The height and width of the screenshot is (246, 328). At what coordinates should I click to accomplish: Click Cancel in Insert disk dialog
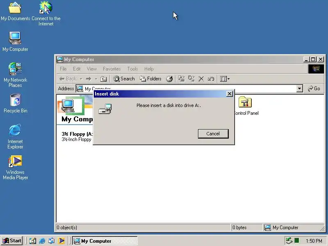click(213, 134)
